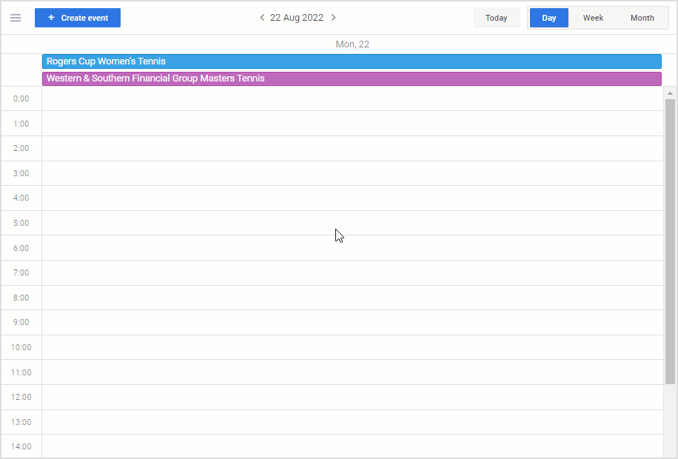Select the 10:00 time slot label
678x459 pixels.
pos(21,347)
